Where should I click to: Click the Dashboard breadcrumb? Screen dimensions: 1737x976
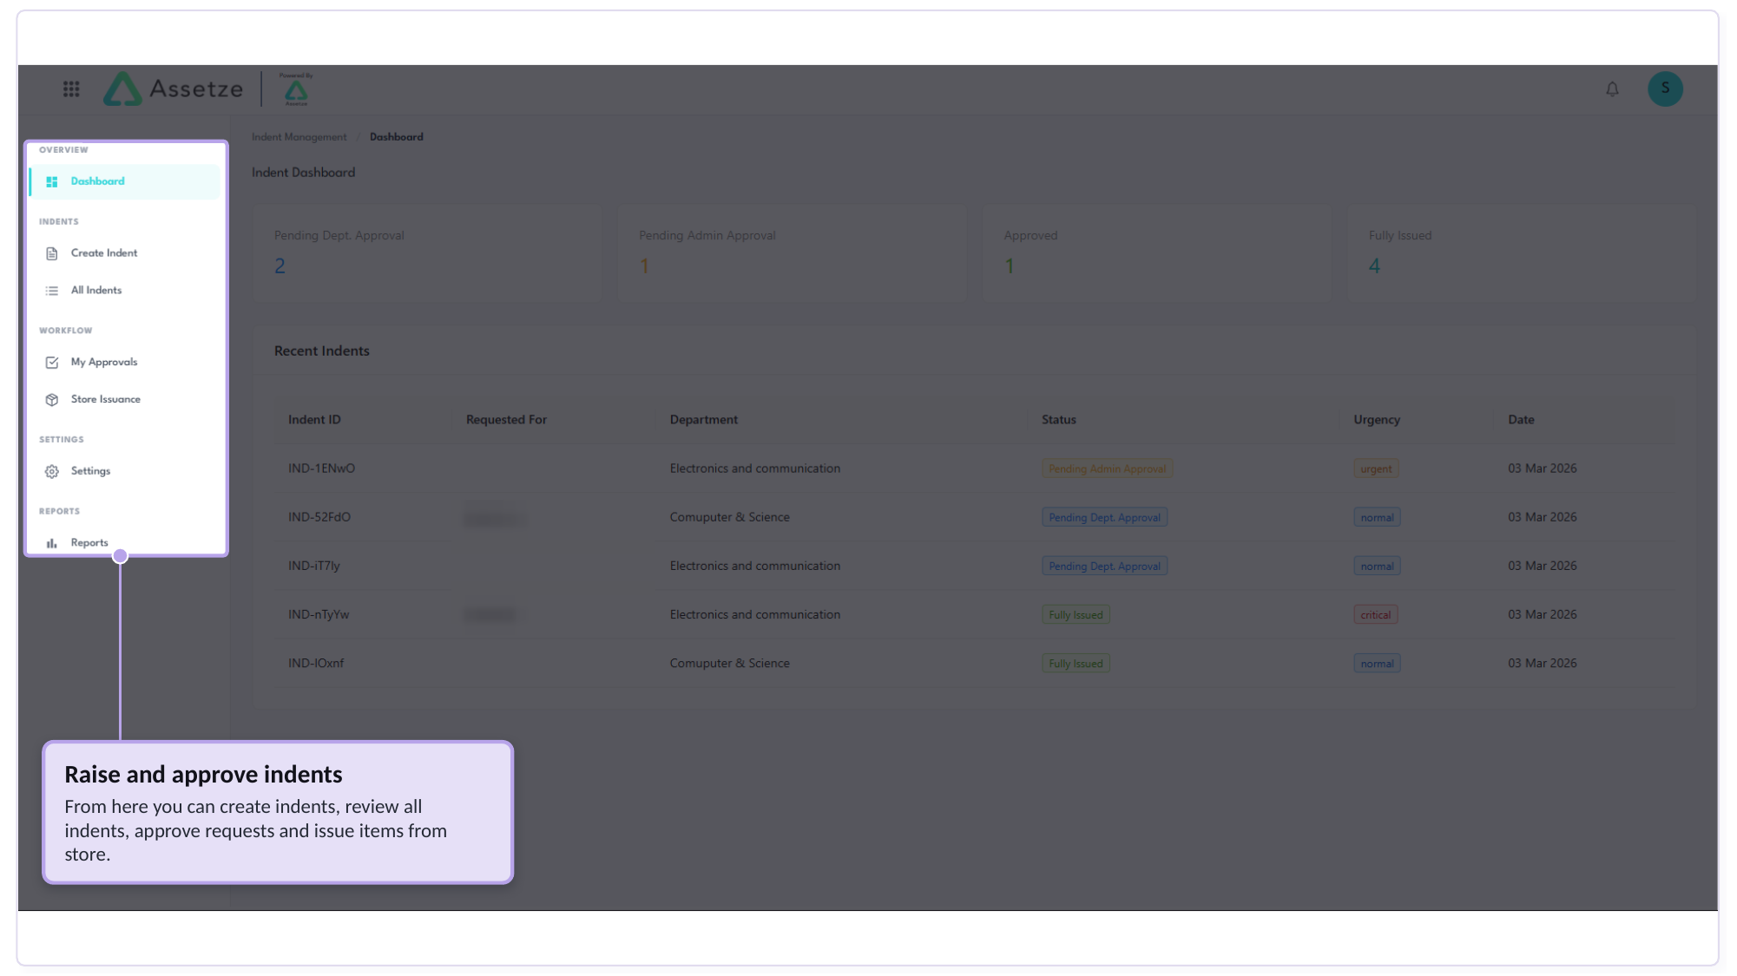pyautogui.click(x=397, y=137)
